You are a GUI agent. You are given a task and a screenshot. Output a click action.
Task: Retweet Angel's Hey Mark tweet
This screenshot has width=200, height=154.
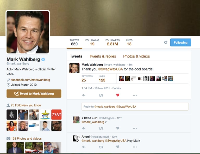click(x=101, y=147)
